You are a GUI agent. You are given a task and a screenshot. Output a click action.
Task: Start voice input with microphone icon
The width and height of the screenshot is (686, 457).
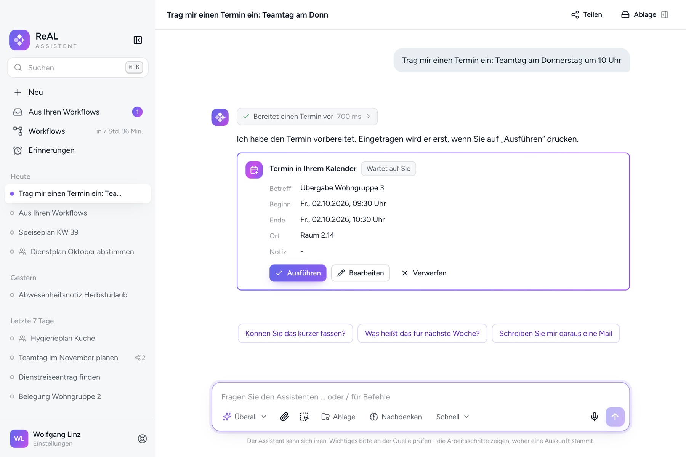(x=594, y=417)
